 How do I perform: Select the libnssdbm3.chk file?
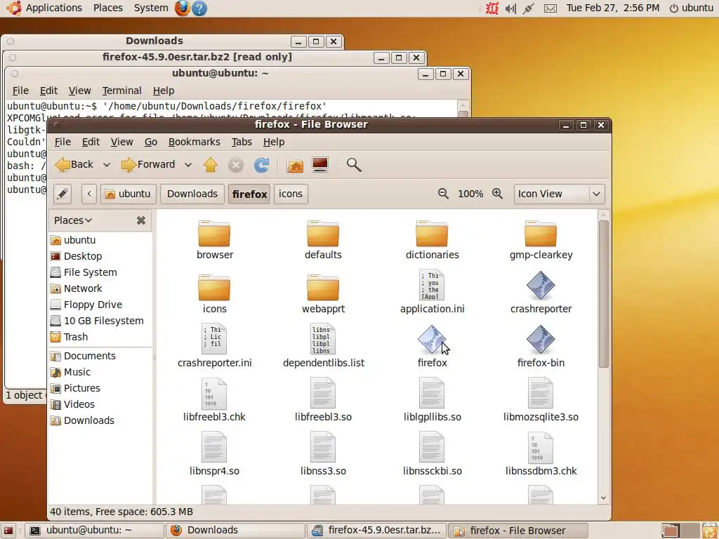tap(541, 454)
